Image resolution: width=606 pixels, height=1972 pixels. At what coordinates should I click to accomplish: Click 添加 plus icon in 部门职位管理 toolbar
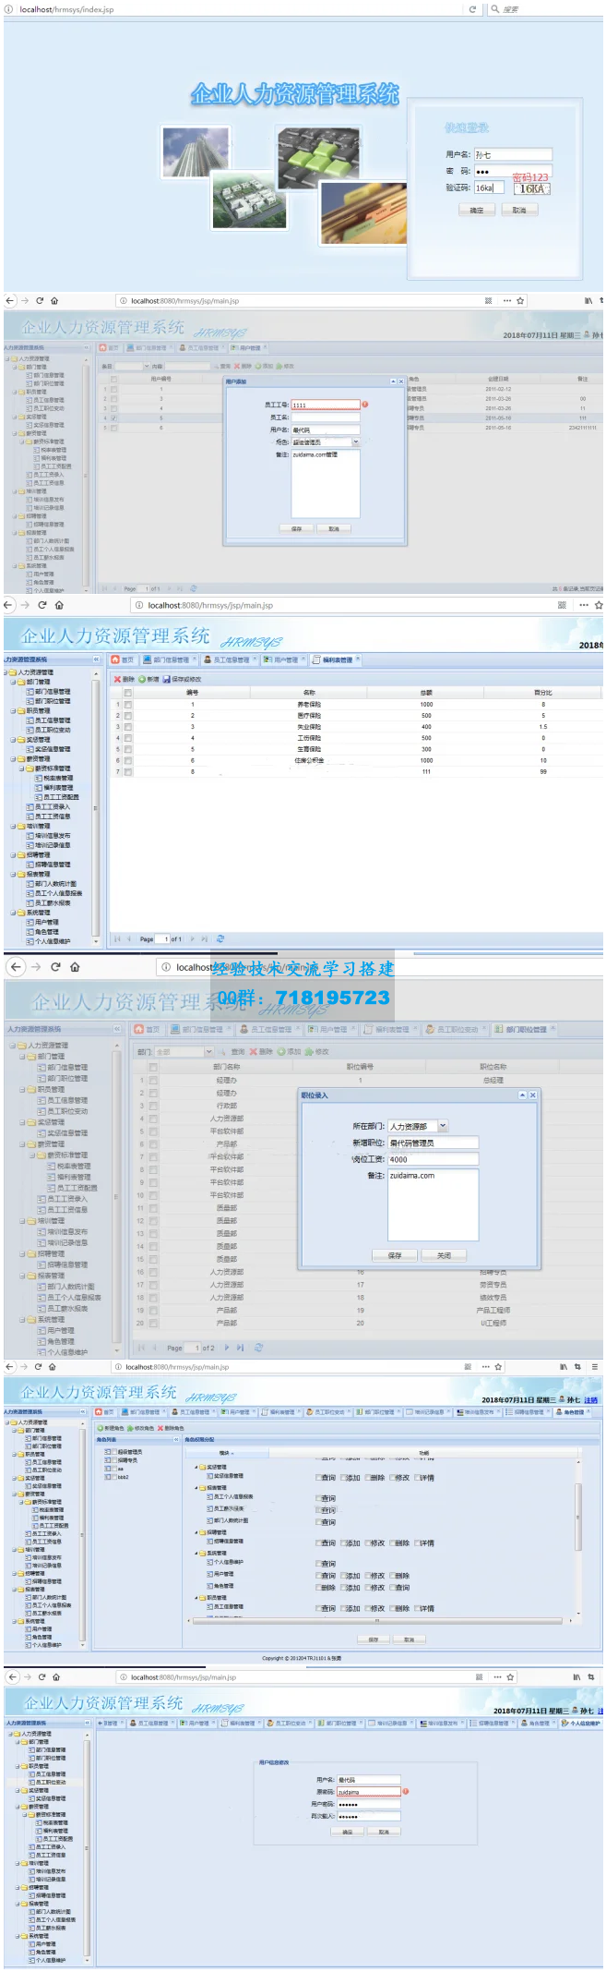281,1051
